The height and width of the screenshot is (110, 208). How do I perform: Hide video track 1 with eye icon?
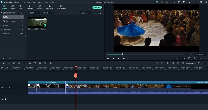pos(9,88)
